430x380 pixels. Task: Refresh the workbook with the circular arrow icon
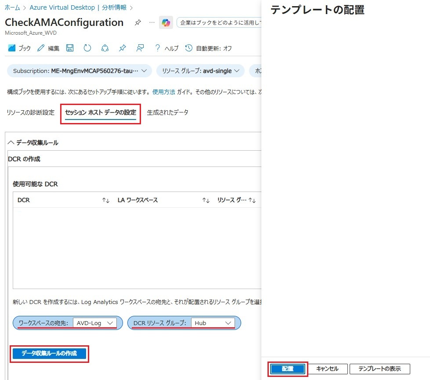[87, 48]
